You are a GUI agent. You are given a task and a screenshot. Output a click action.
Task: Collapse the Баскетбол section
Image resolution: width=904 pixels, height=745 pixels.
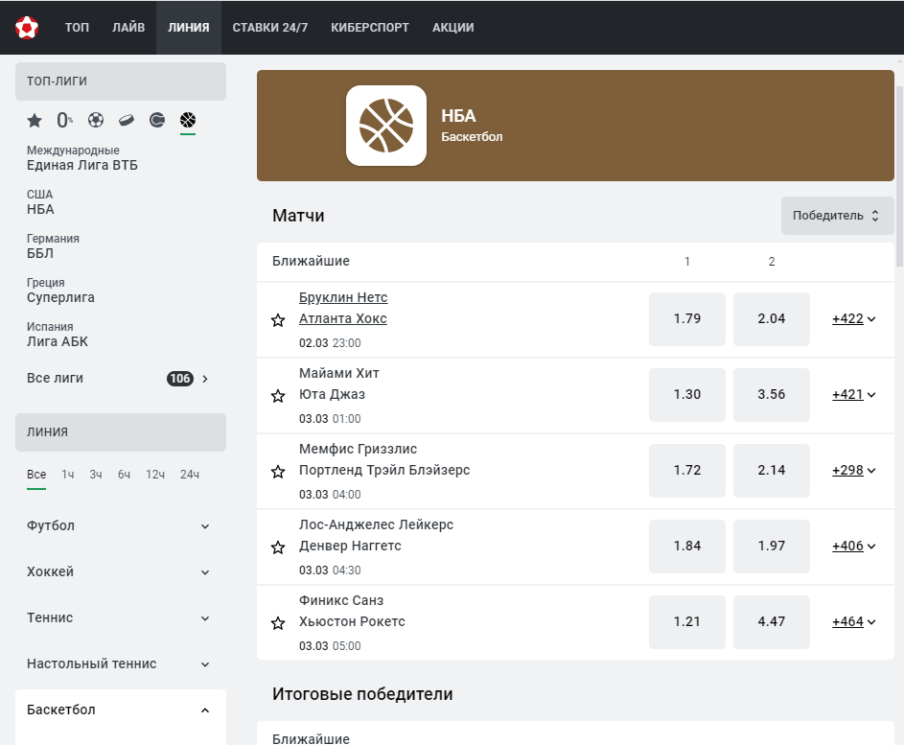click(121, 710)
